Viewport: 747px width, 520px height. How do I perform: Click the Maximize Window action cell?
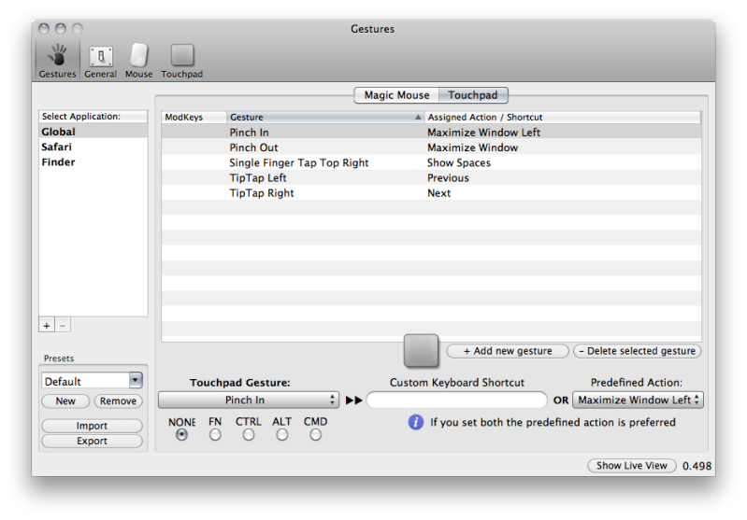click(472, 148)
